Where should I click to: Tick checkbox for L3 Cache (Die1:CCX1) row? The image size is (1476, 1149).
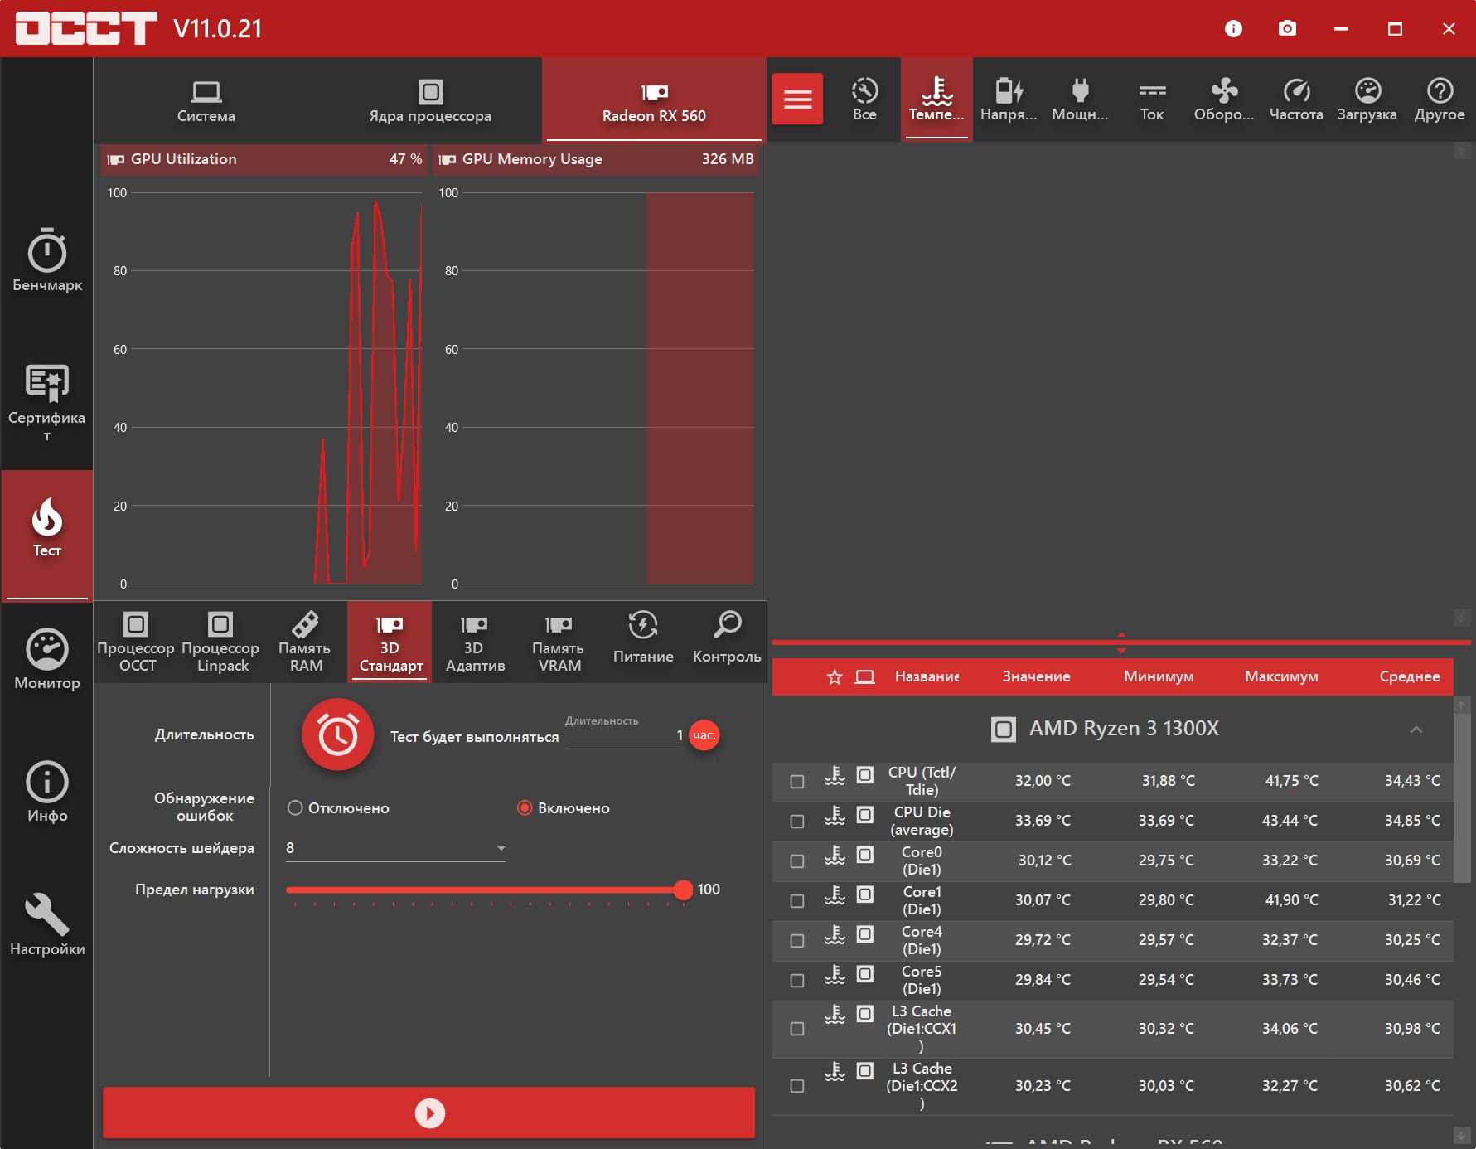(797, 1029)
